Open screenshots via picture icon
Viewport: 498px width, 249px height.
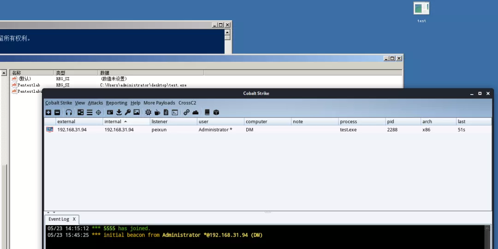point(136,112)
